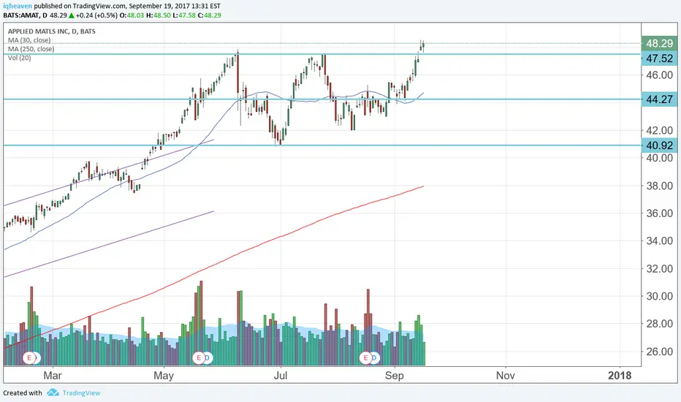
Task: Click the Jul label on time axis
Action: tap(280, 375)
